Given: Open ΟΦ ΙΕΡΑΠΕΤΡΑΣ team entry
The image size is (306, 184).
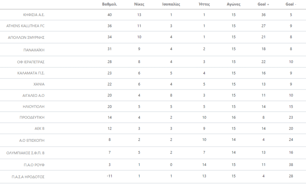Looking at the screenshot, I should pos(31,62).
